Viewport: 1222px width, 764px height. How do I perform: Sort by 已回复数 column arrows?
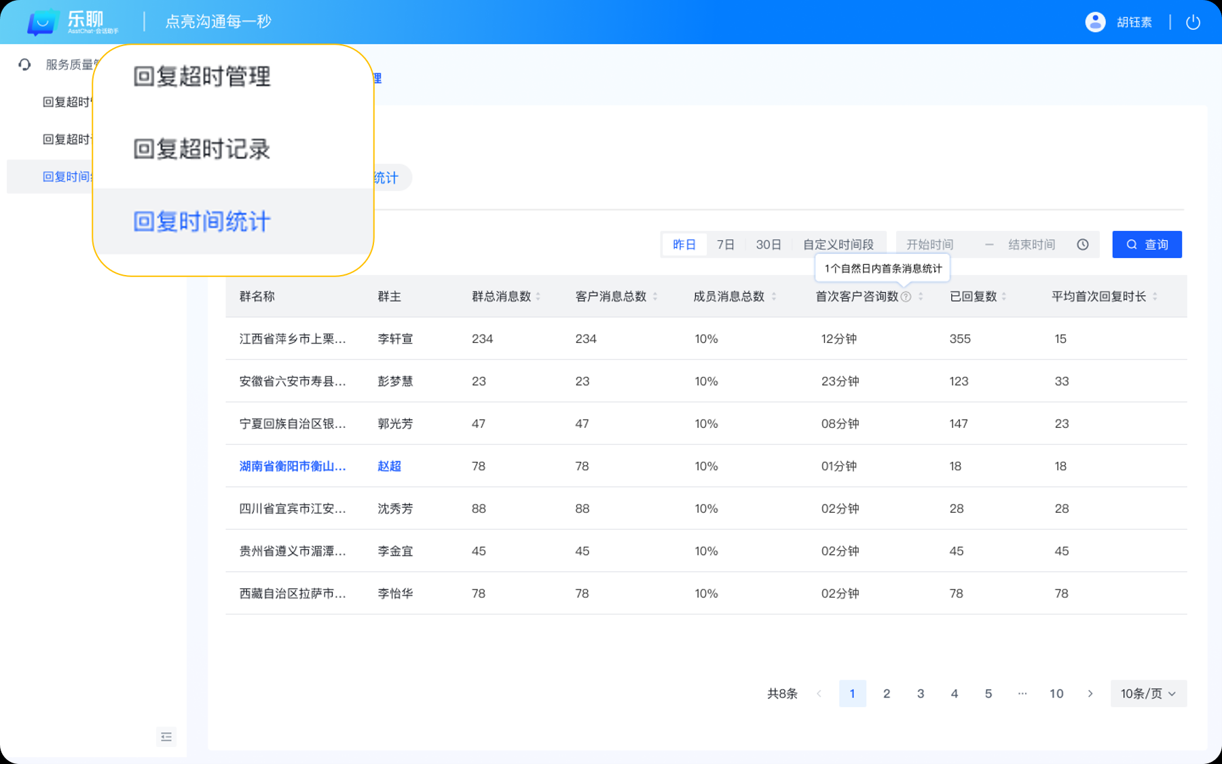tap(1004, 297)
